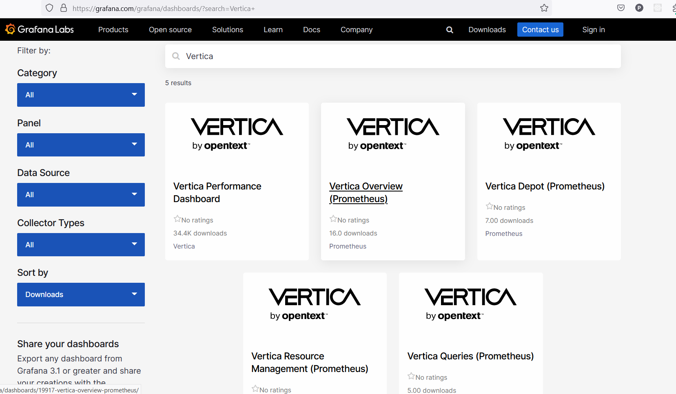The width and height of the screenshot is (676, 394).
Task: Click the 'Filter by:' label
Action: pos(34,51)
